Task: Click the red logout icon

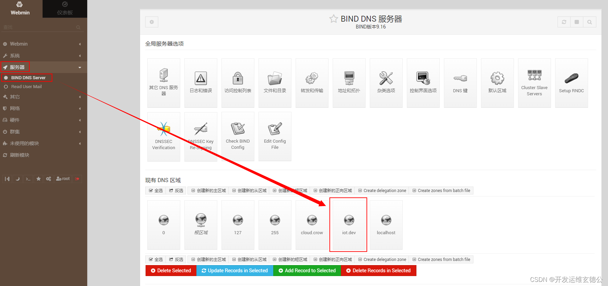Action: [x=77, y=179]
